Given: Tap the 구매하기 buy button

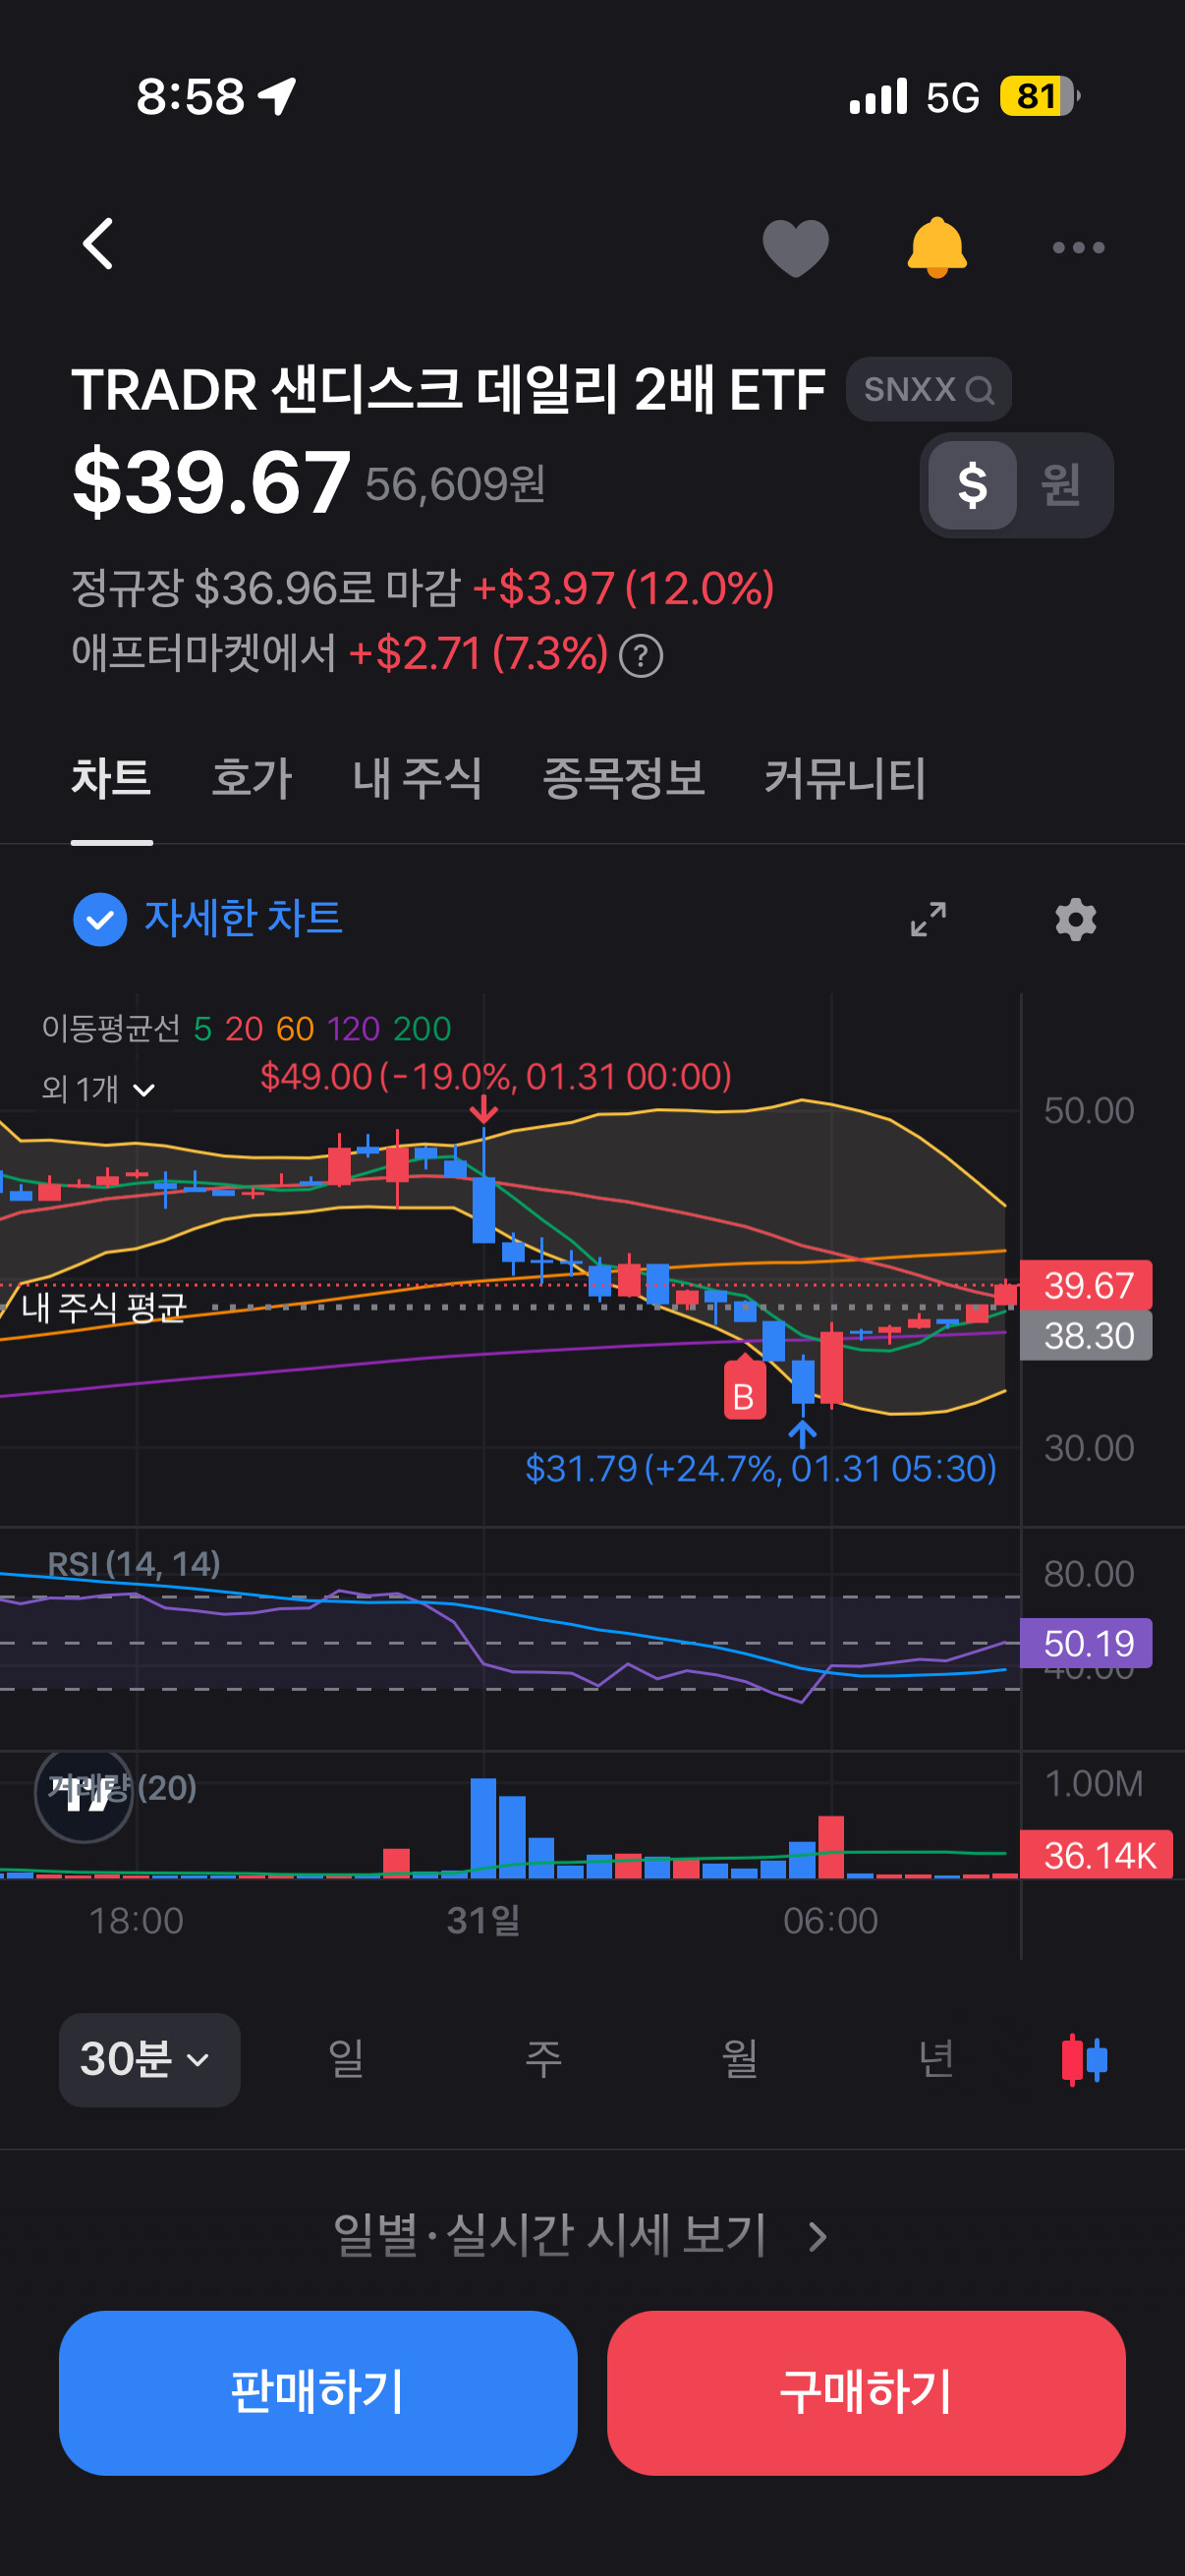Looking at the screenshot, I should coord(866,2393).
